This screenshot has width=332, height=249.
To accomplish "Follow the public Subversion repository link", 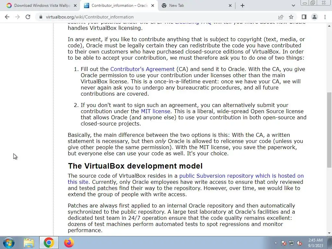I will pyautogui.click(x=241, y=176).
